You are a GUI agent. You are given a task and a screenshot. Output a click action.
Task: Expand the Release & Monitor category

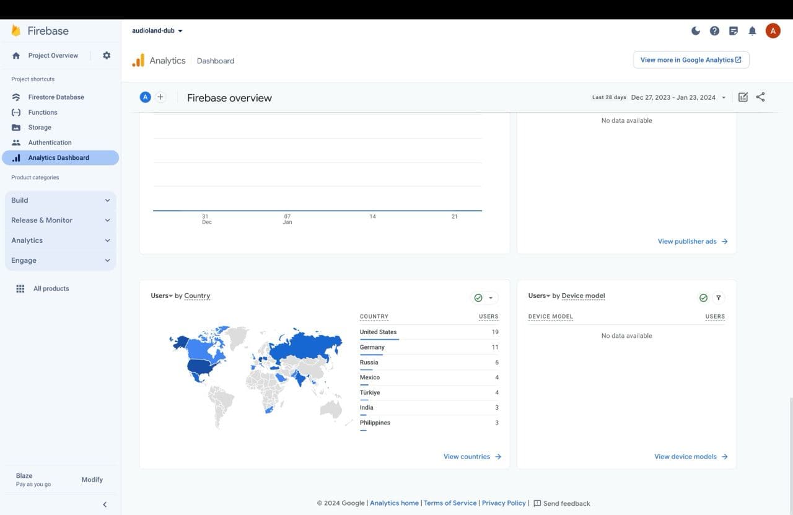[60, 220]
